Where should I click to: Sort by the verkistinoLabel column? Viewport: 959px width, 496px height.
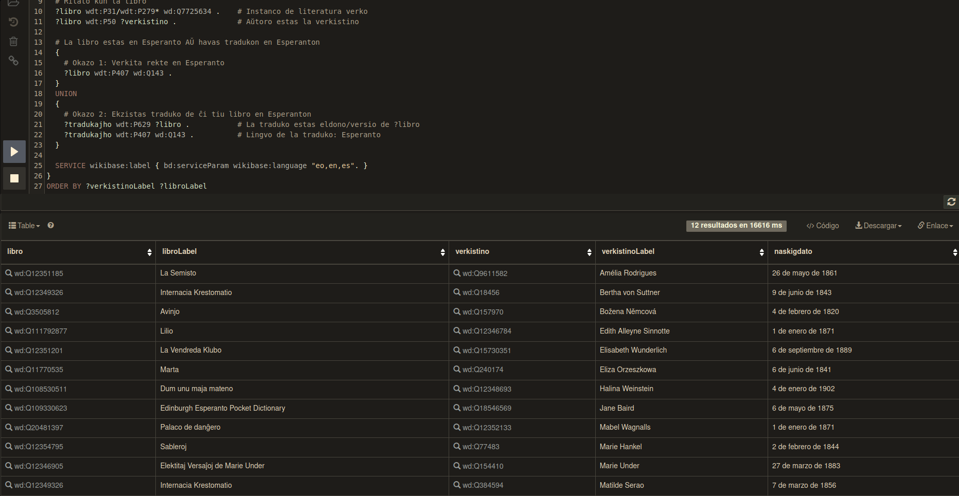pos(681,252)
